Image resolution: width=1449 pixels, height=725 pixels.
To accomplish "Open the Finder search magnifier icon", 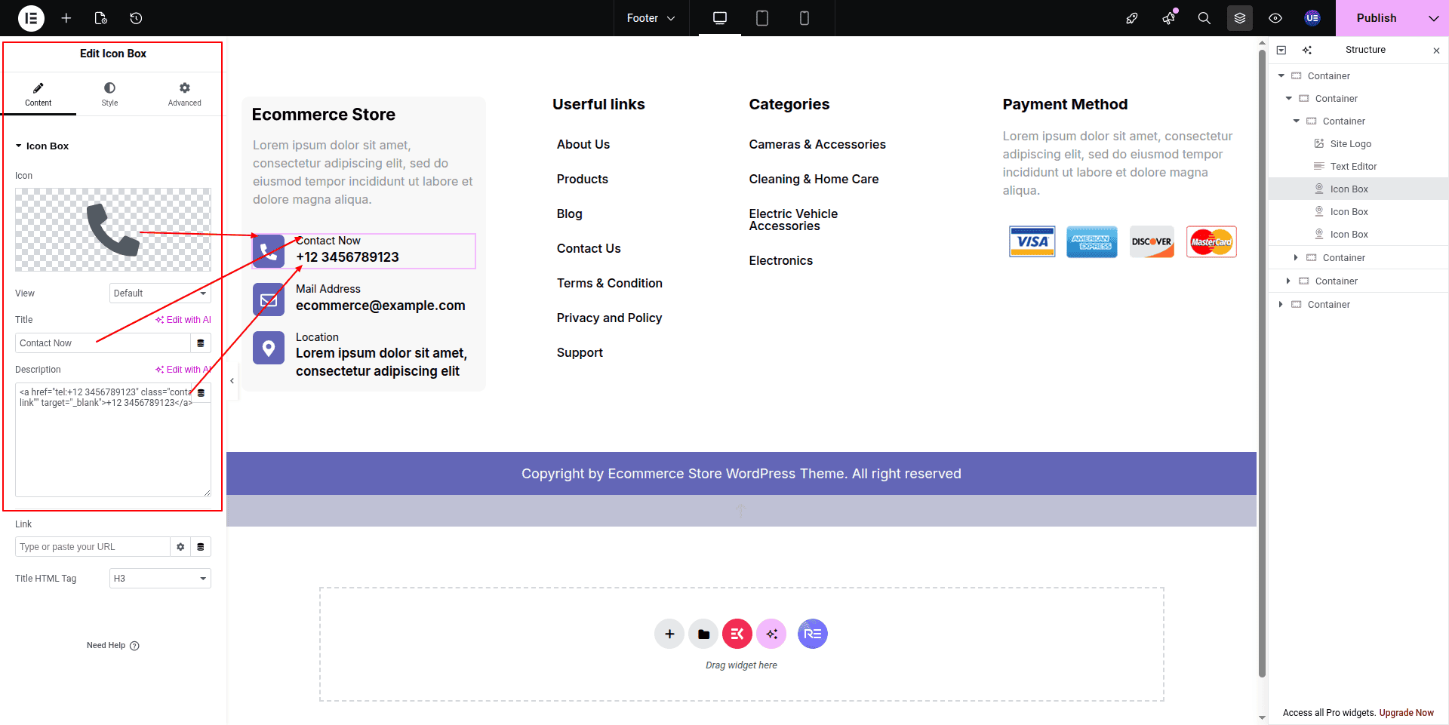I will (1204, 18).
